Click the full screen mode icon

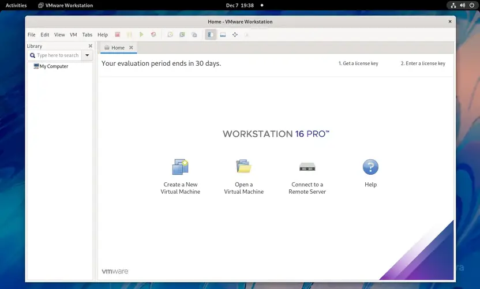pos(235,35)
